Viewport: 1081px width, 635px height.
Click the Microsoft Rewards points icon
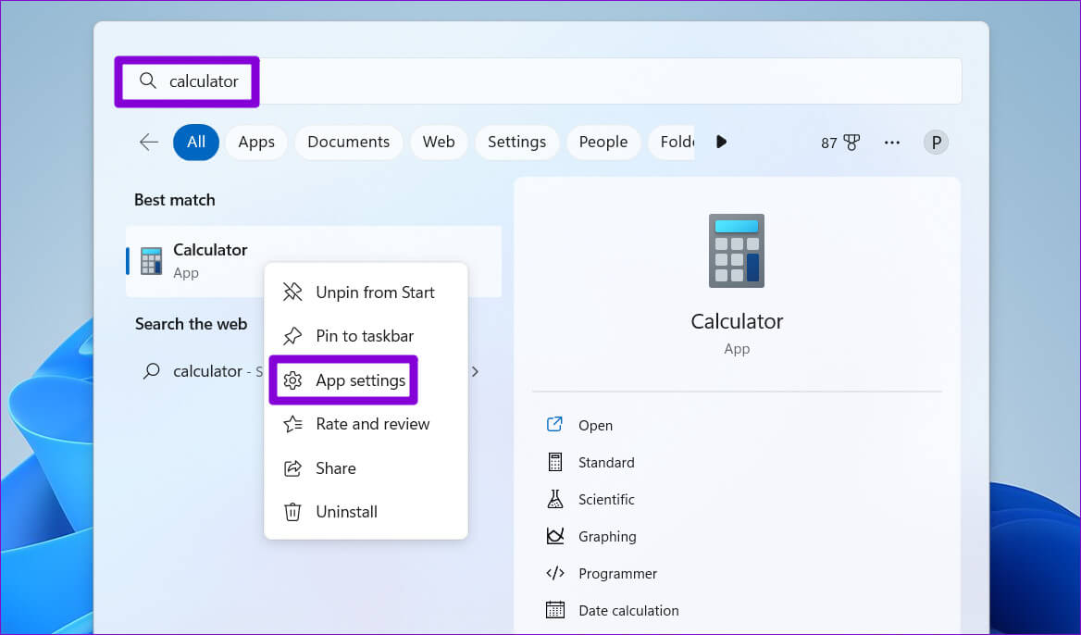coord(849,142)
